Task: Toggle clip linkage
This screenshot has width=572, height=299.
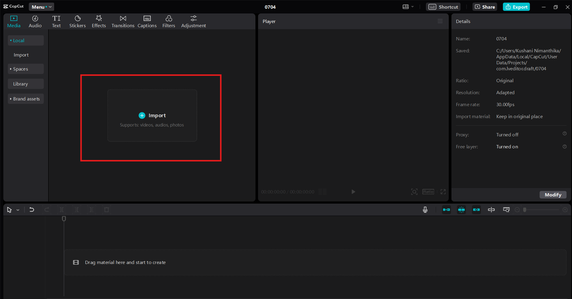Action: point(476,210)
